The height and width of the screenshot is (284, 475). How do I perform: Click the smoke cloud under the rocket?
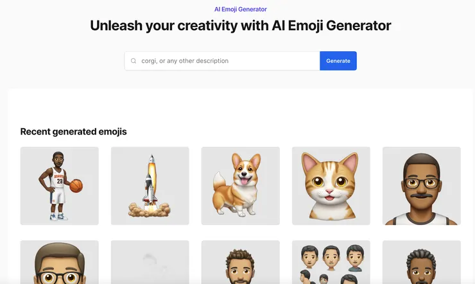149,210
